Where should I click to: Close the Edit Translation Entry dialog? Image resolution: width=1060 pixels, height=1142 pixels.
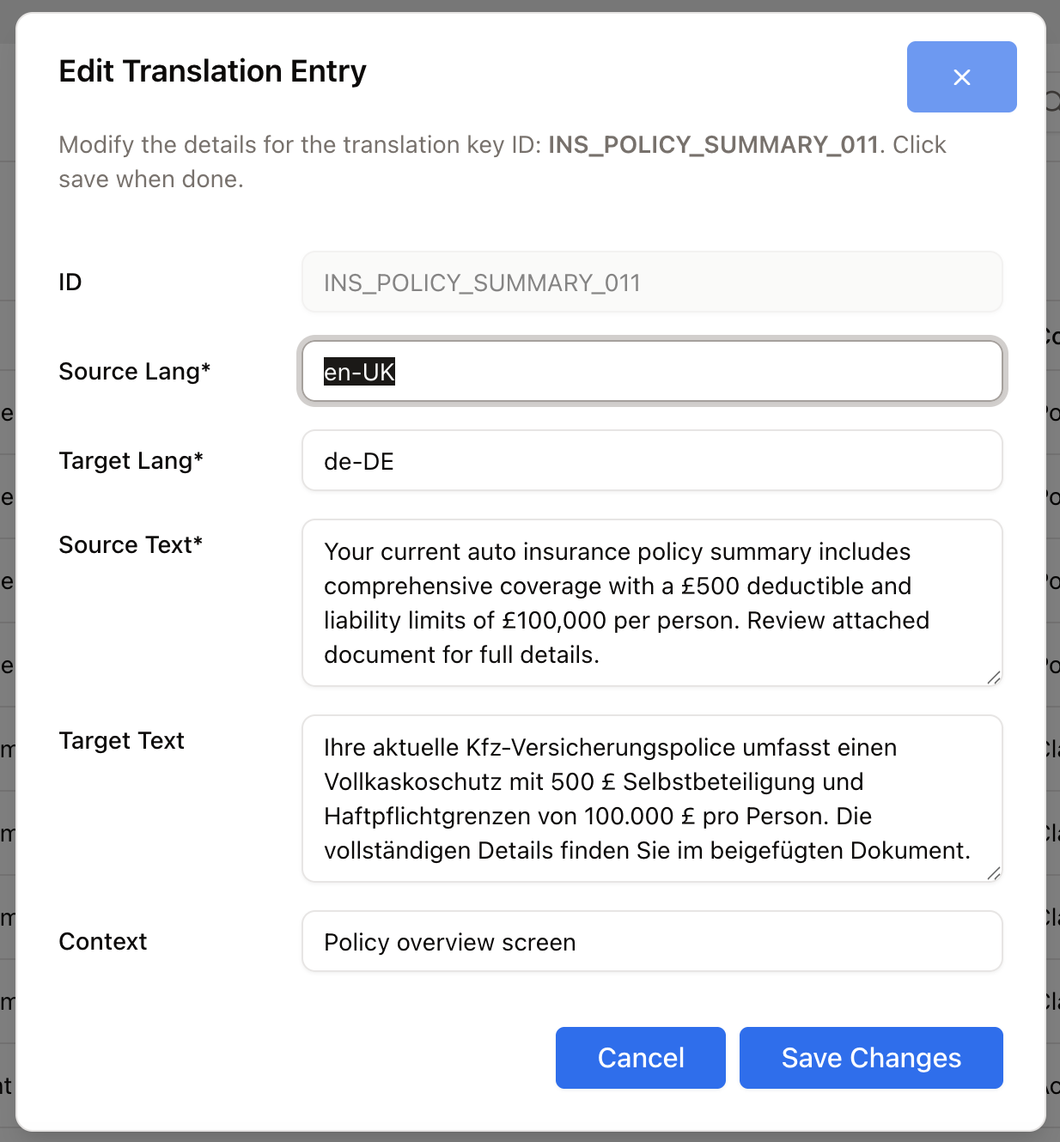click(x=961, y=77)
